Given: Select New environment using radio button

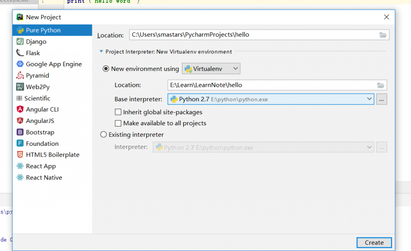Looking at the screenshot, I should (106, 69).
